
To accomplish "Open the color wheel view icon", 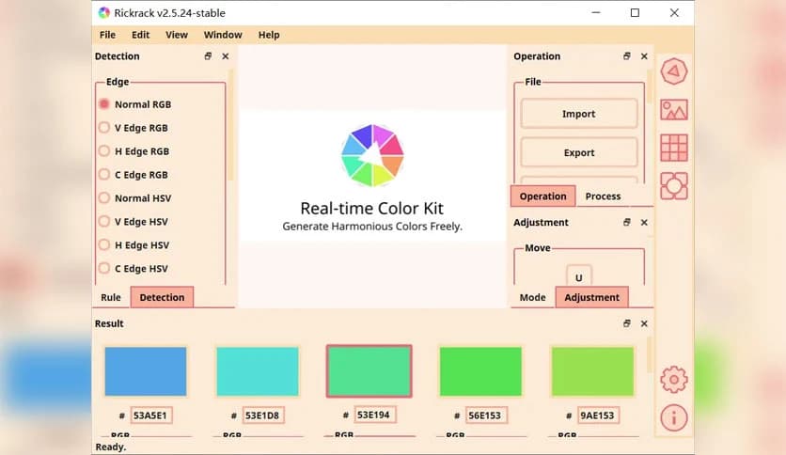I will coord(673,71).
